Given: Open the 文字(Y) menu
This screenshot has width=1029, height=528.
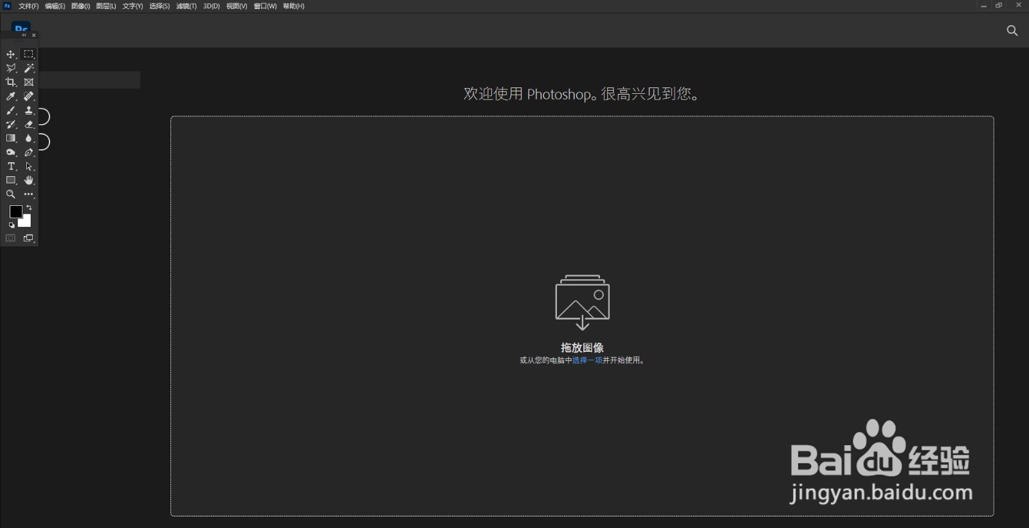Looking at the screenshot, I should point(132,6).
